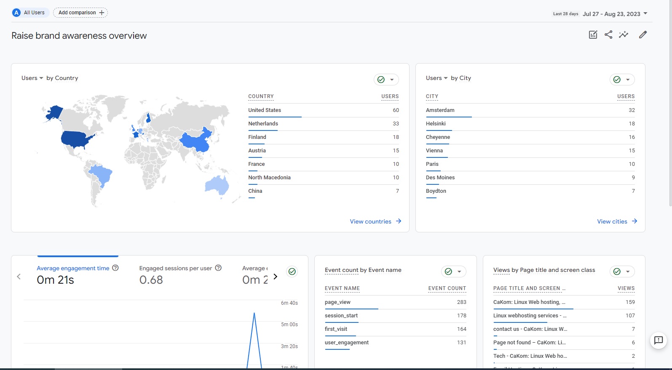
Task: Open the date range picker dropdown
Action: tap(615, 14)
